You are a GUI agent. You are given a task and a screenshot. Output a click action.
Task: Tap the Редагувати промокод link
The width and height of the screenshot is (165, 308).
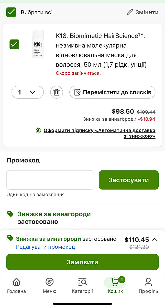coord(46,247)
